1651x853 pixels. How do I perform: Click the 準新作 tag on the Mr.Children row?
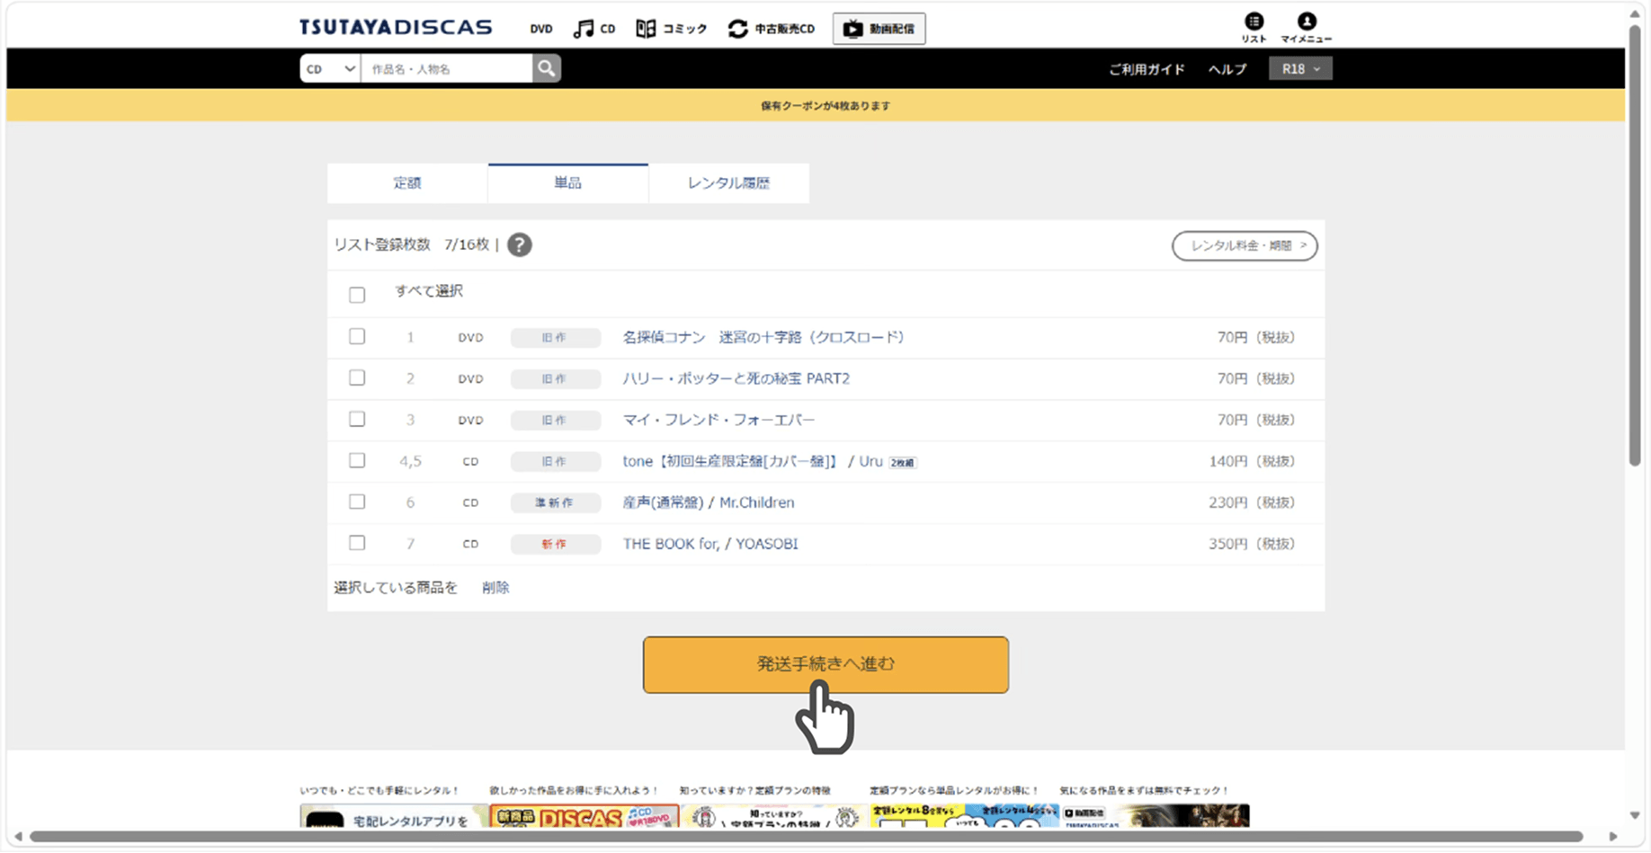(555, 502)
